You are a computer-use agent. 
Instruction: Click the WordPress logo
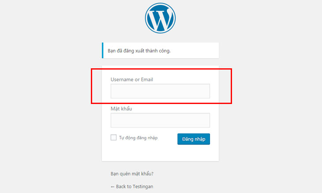[x=160, y=18]
